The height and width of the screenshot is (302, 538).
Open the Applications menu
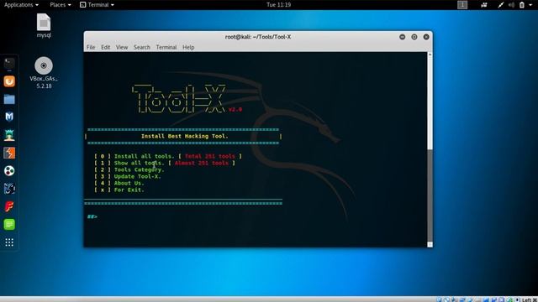(21, 5)
